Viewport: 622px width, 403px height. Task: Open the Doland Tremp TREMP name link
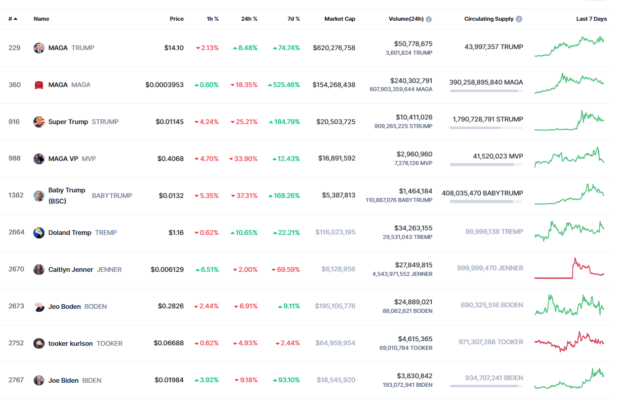coord(82,233)
